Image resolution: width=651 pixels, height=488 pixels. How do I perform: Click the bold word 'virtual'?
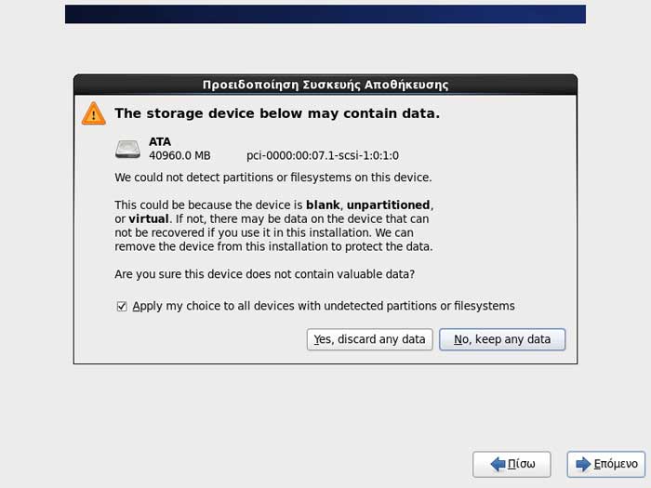(x=149, y=218)
